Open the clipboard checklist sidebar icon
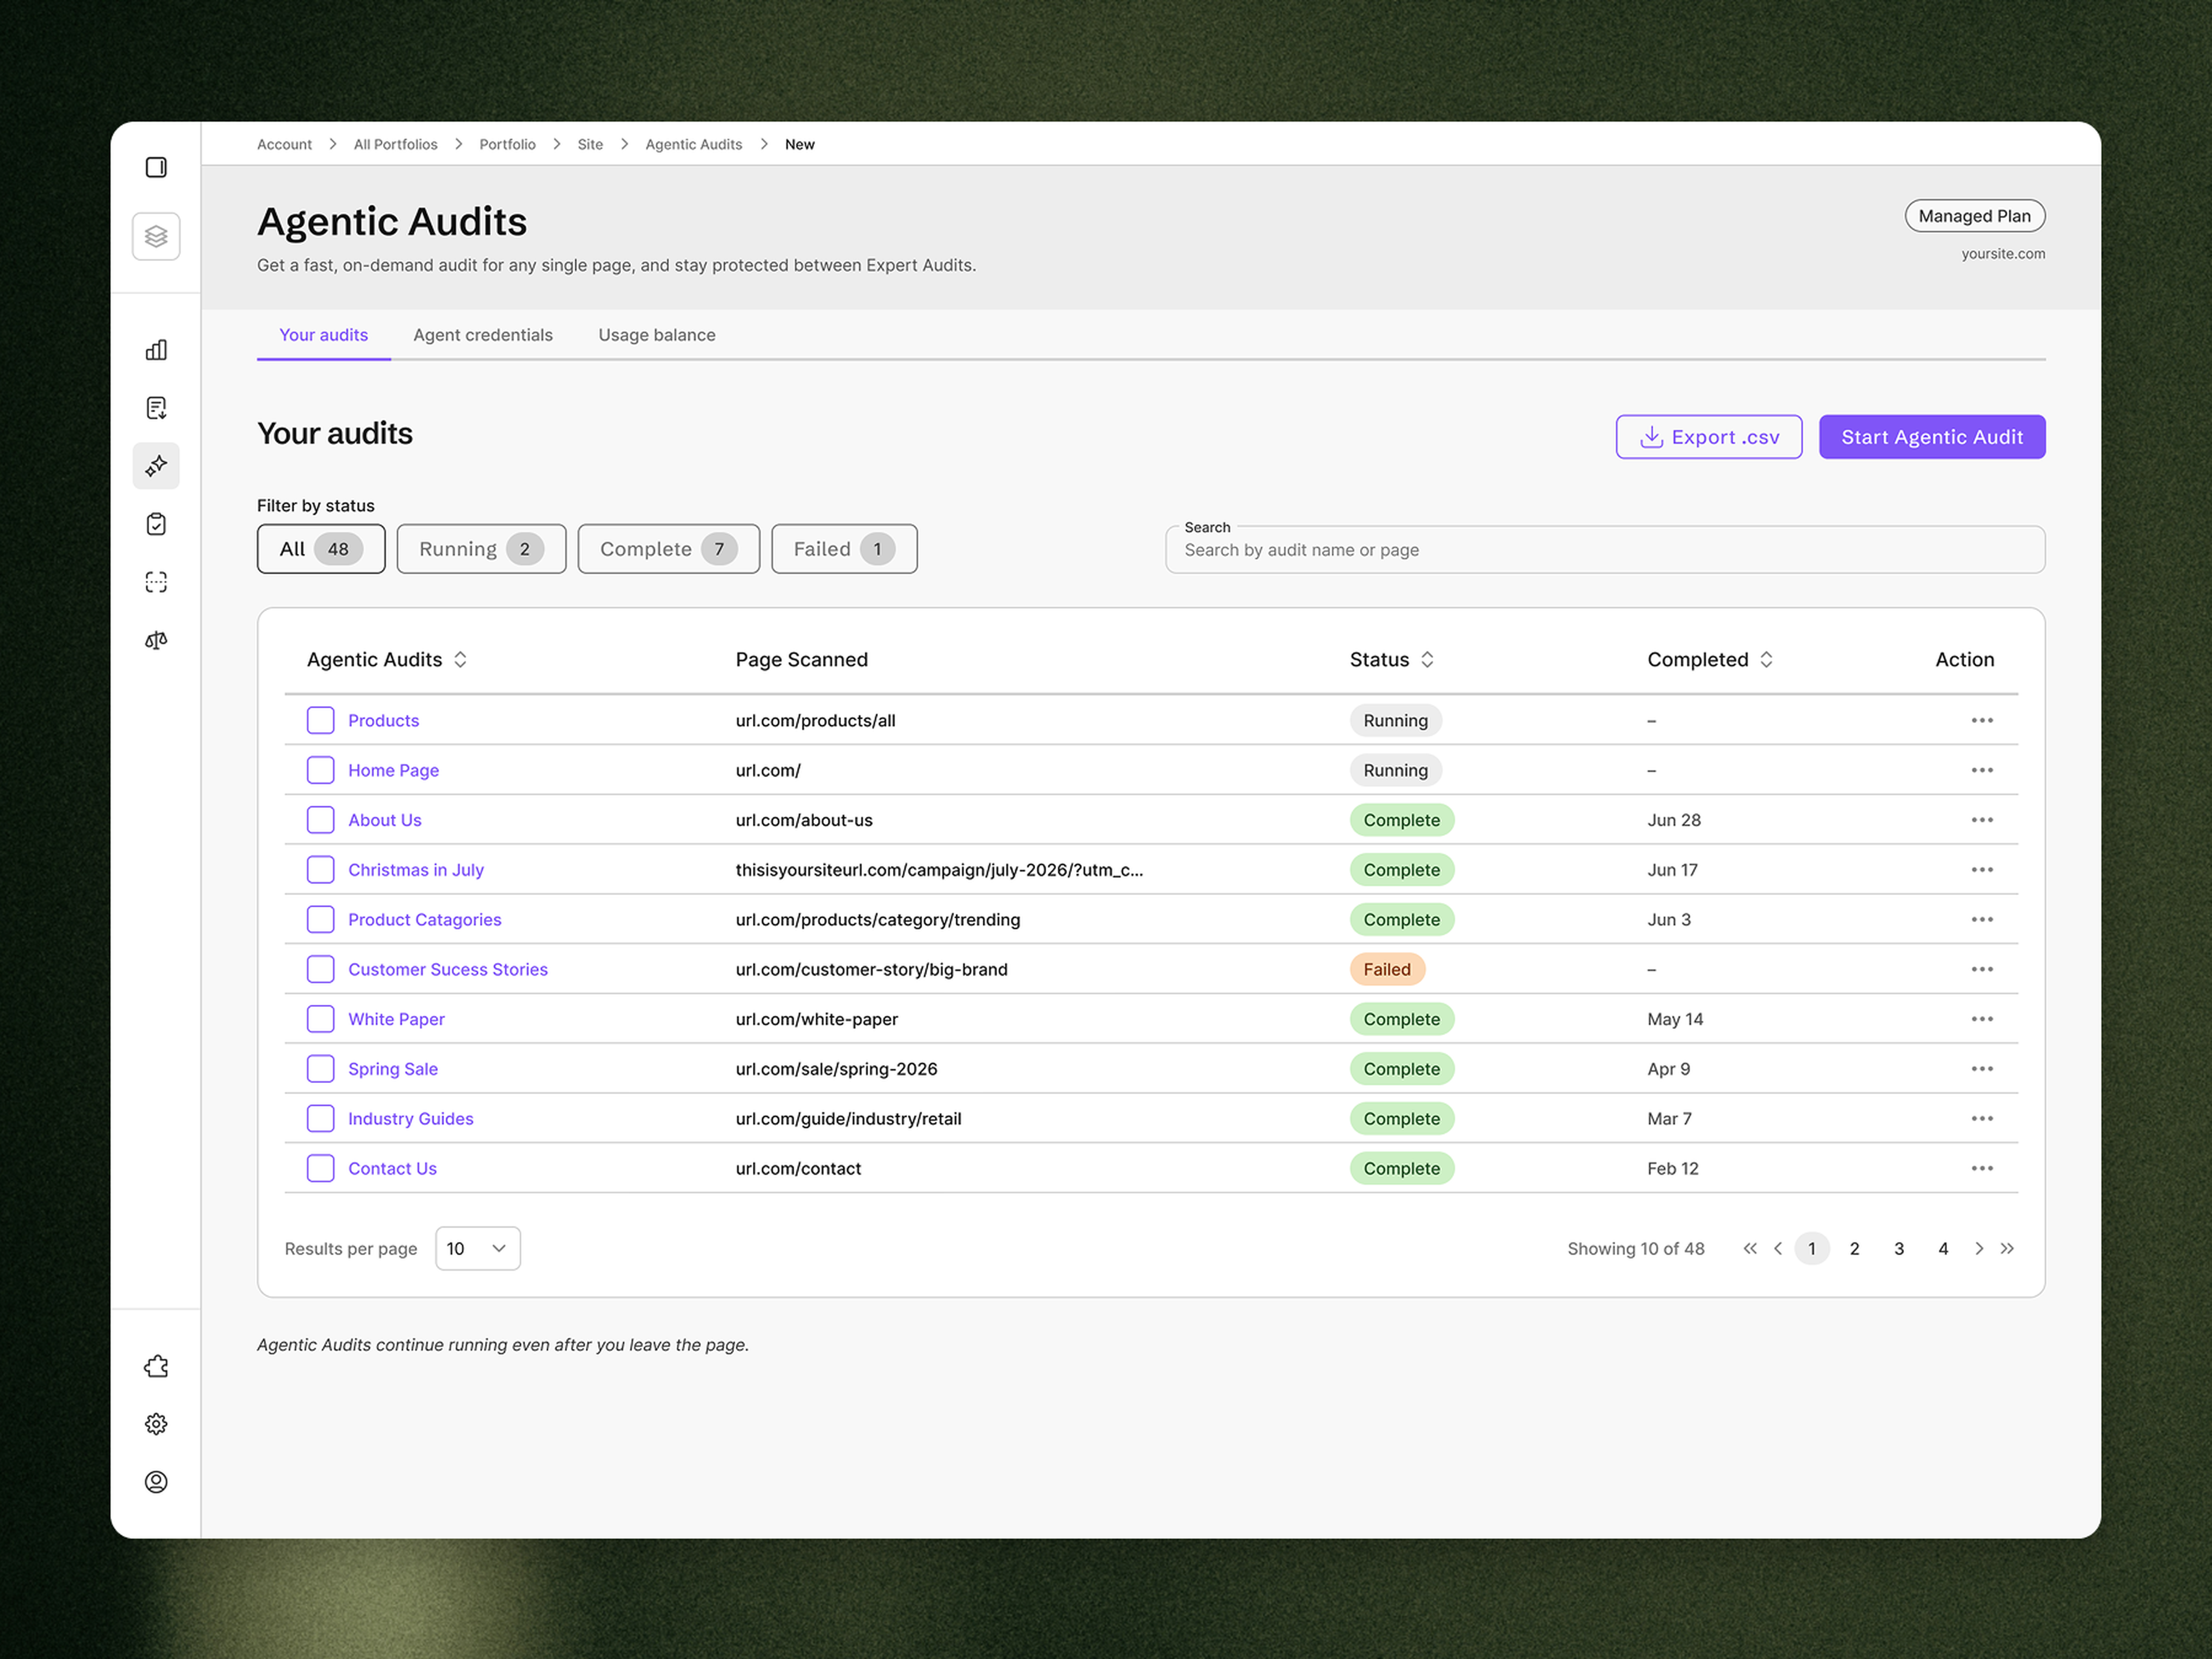Image resolution: width=2212 pixels, height=1659 pixels. tap(156, 524)
